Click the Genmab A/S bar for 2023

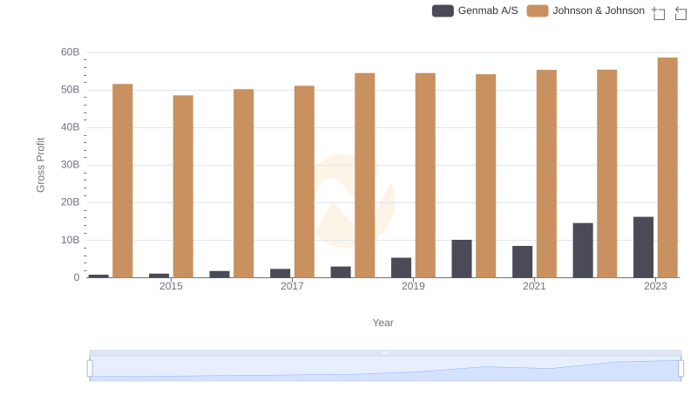[x=643, y=248]
